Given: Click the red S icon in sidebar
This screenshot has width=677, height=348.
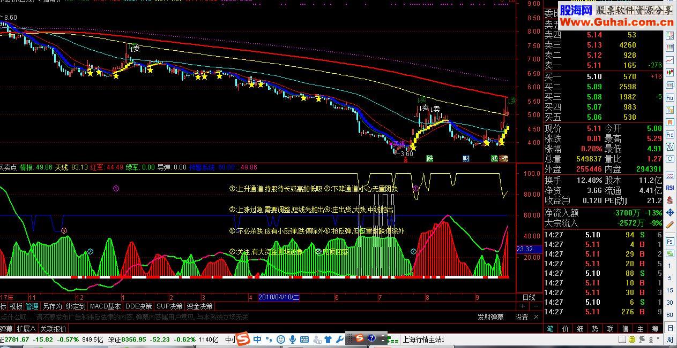Looking at the screenshot, I should click(x=669, y=199).
